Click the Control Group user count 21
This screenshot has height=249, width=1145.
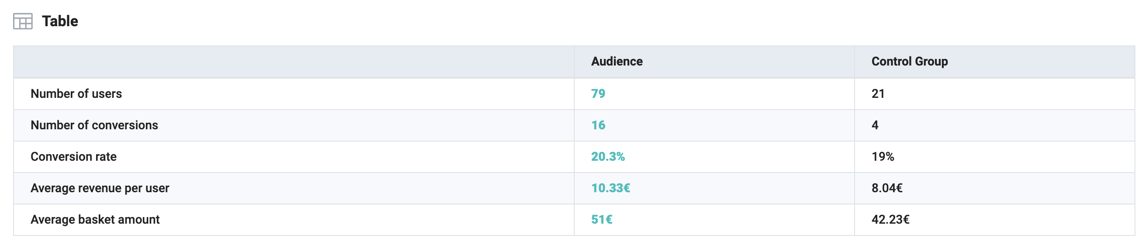(x=878, y=94)
